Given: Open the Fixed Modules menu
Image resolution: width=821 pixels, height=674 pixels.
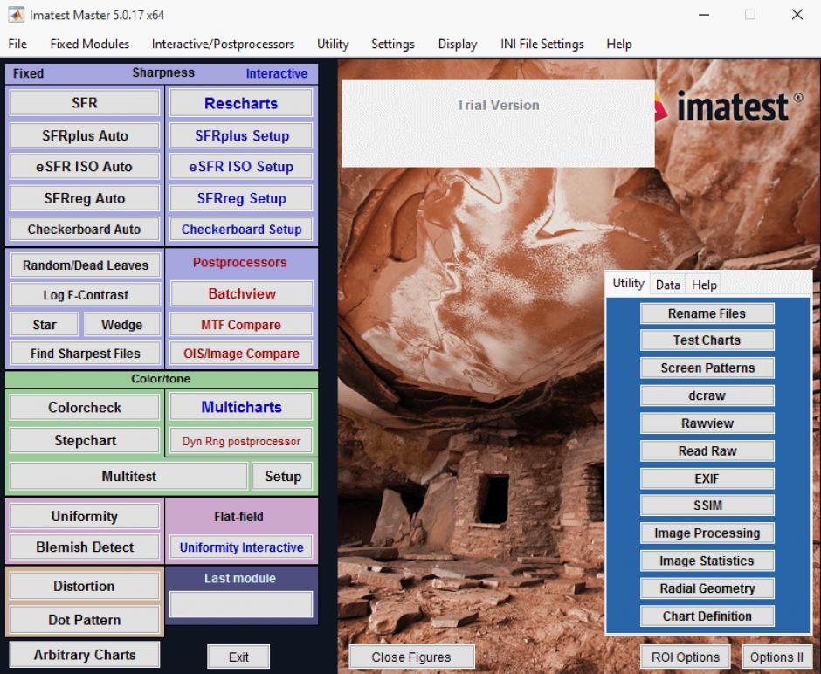Looking at the screenshot, I should pos(90,44).
